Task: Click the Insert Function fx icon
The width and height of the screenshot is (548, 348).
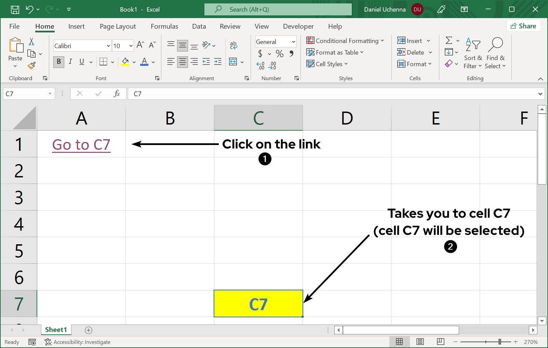Action: [x=117, y=94]
